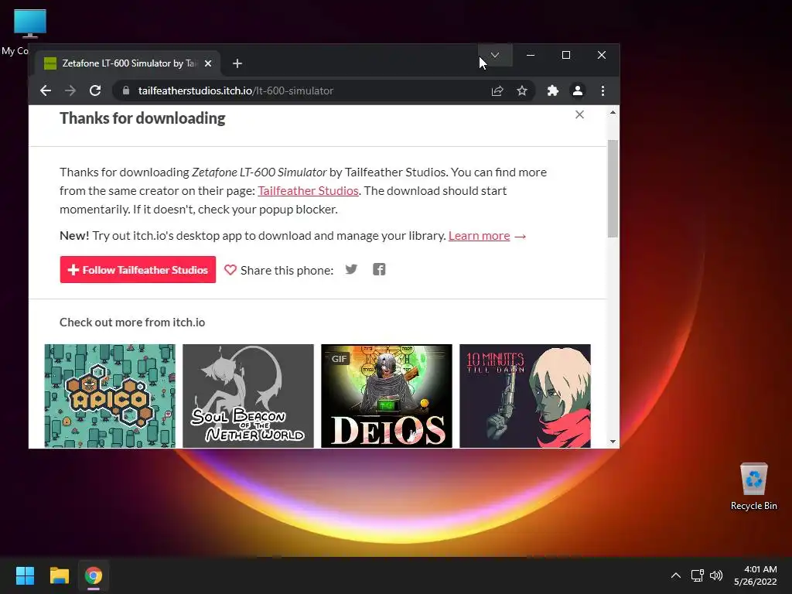
Task: Follow Tailfeather Studios
Action: point(138,270)
